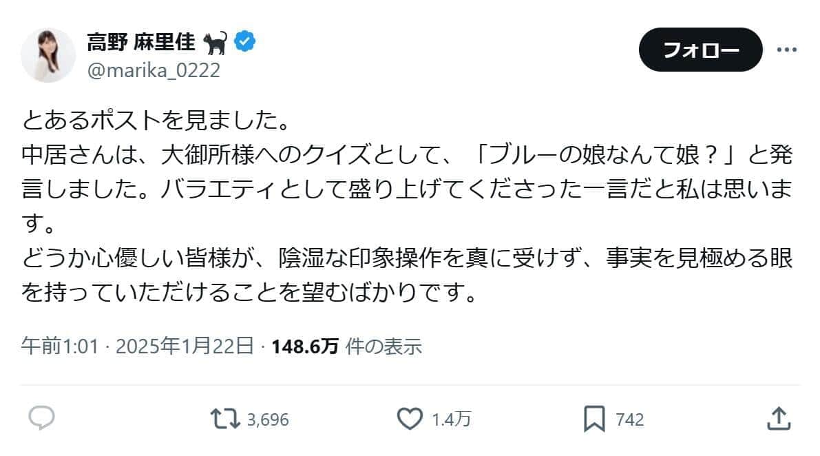Screen dimensions: 820x456
Task: Repost this tweet with the retweet icon
Action: [226, 418]
